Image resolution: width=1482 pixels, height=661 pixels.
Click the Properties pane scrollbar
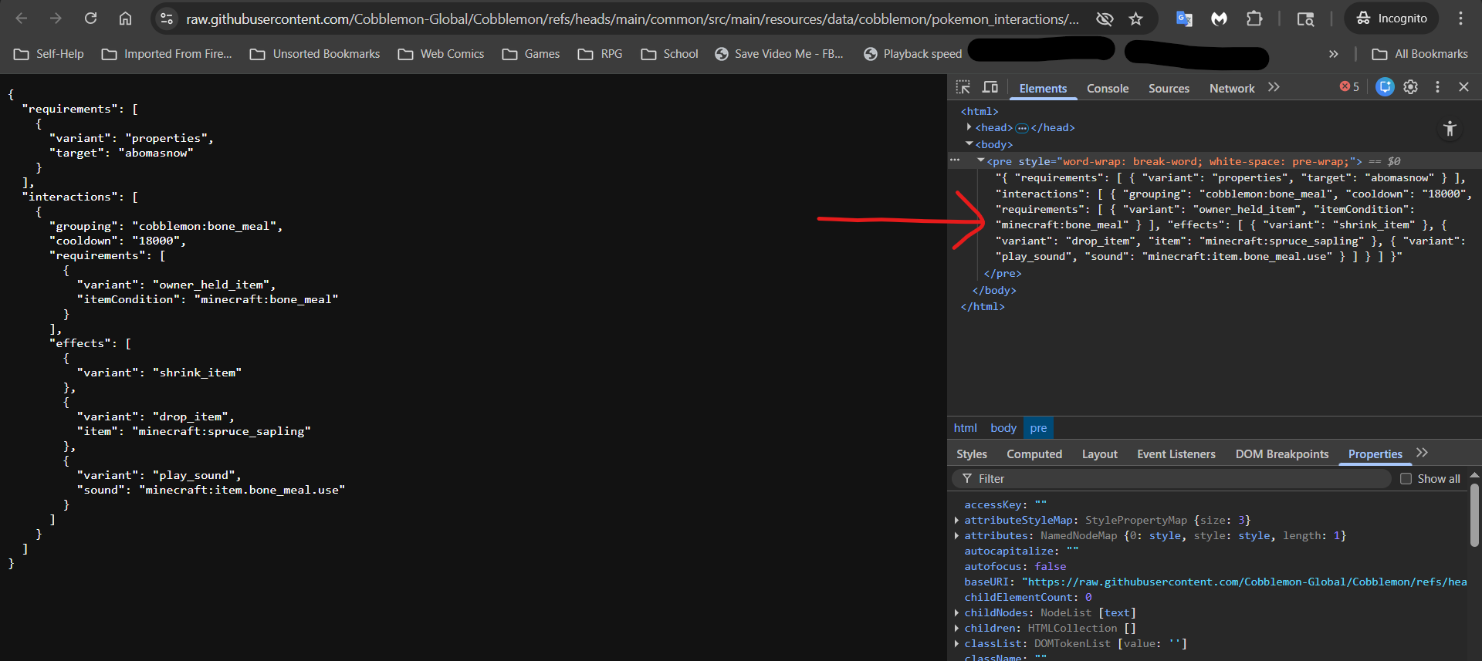1474,515
